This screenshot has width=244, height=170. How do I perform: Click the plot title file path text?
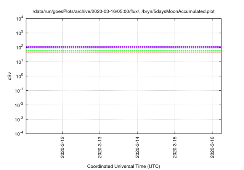pyautogui.click(x=124, y=11)
